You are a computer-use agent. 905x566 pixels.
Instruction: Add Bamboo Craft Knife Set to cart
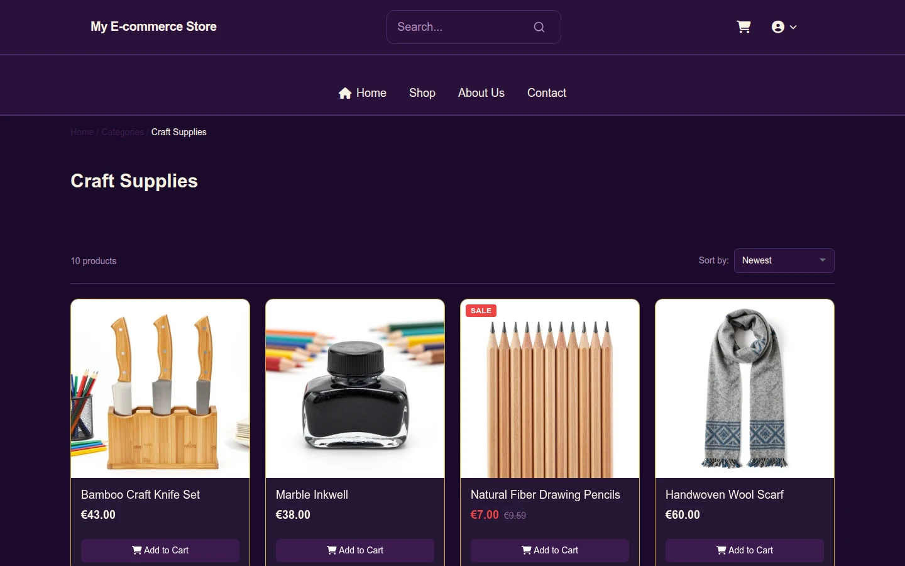[x=160, y=550]
